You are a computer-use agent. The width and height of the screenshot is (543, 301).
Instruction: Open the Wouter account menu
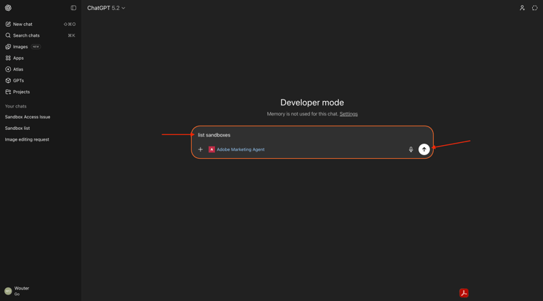(40, 291)
